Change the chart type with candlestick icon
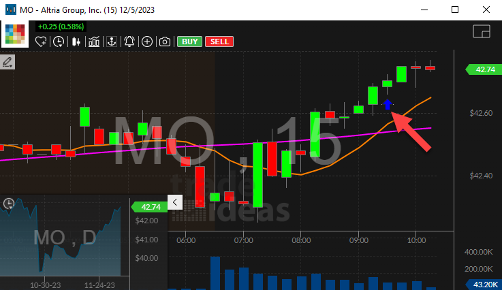 [76, 42]
